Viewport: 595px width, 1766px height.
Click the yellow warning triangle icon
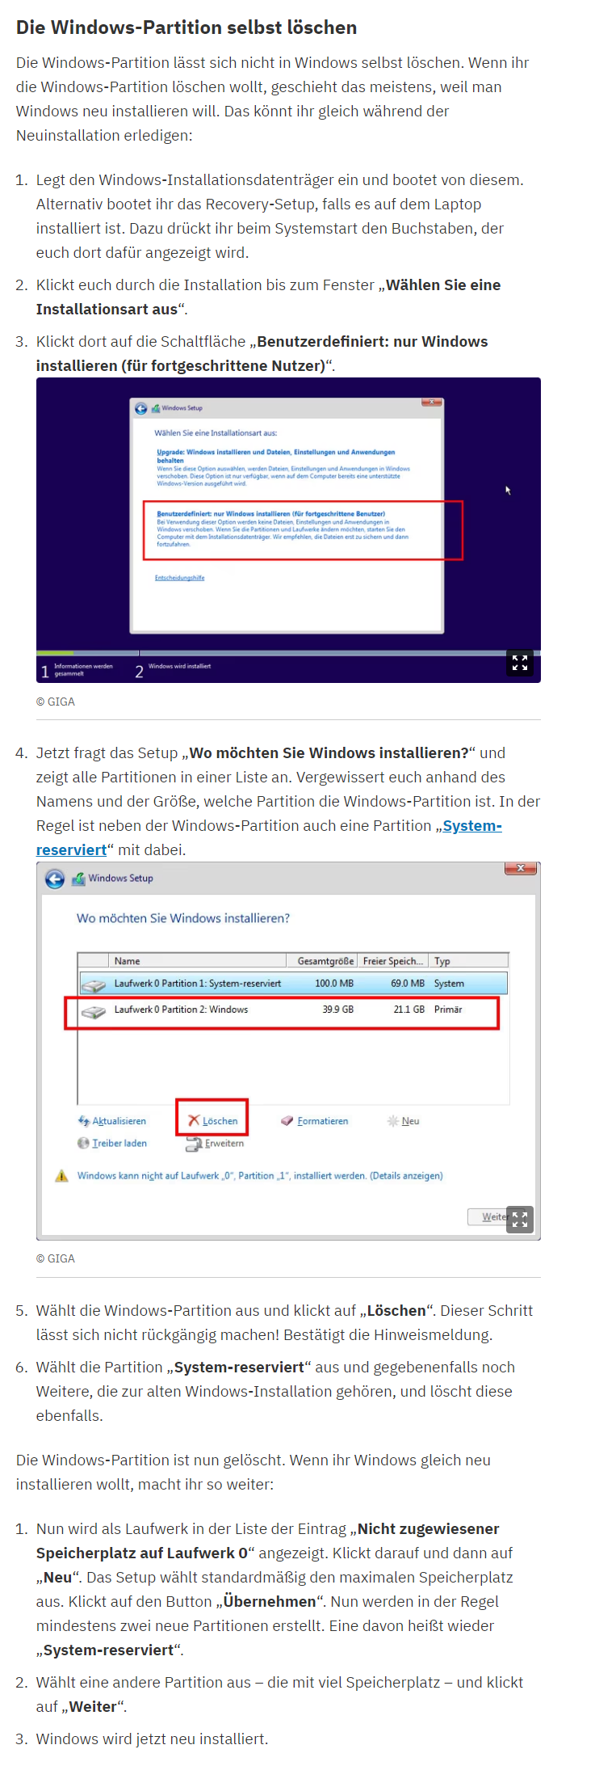click(61, 1176)
